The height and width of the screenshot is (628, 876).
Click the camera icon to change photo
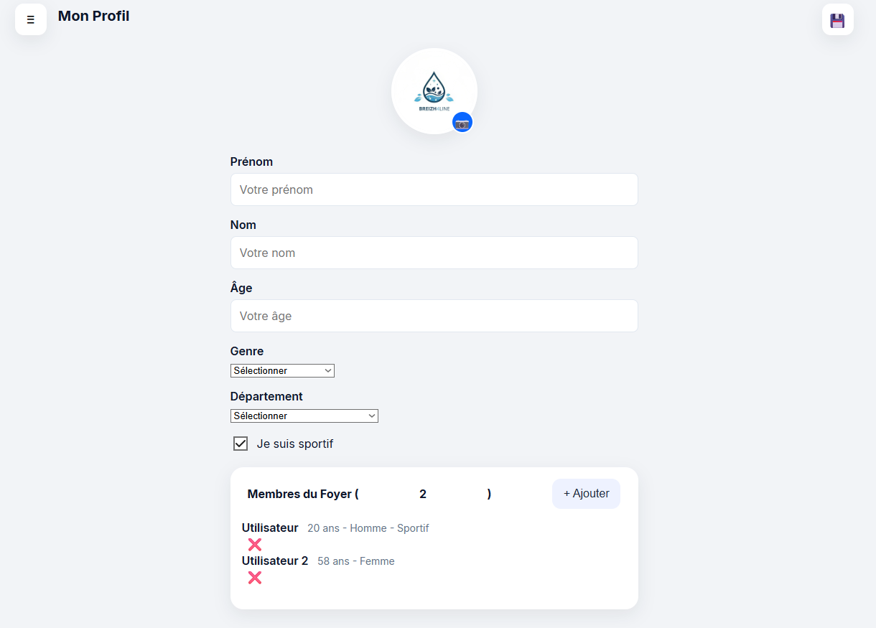click(462, 123)
